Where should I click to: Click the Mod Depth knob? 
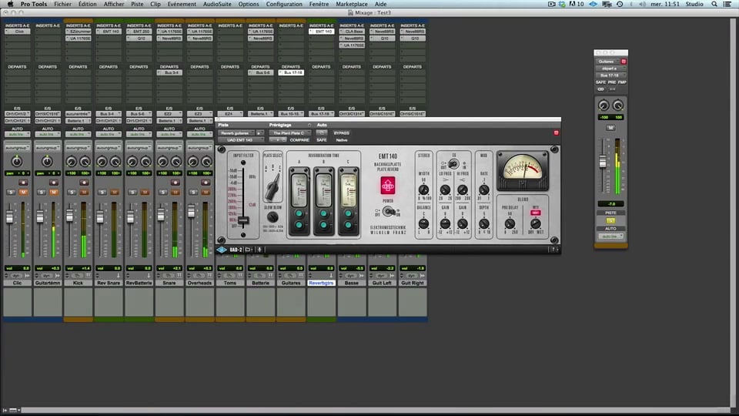click(x=484, y=224)
